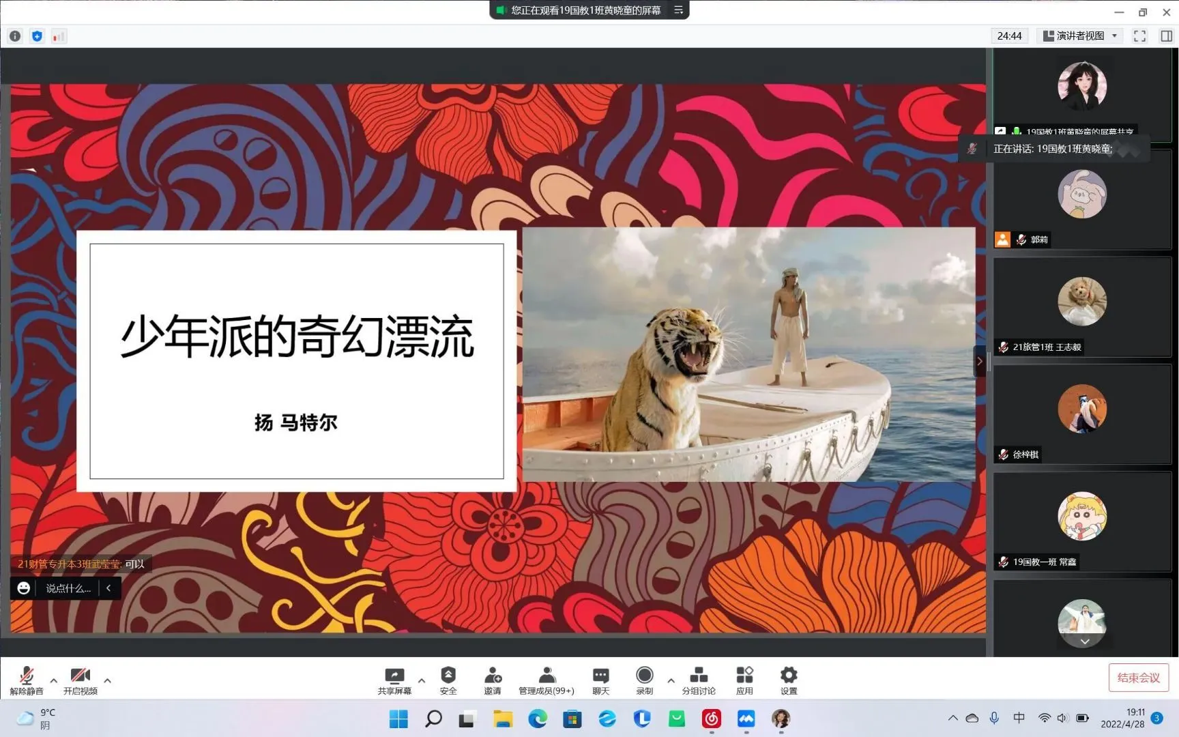1179x737 pixels.
Task: Expand the video options arrow beside 开启视频
Action: [x=108, y=680]
